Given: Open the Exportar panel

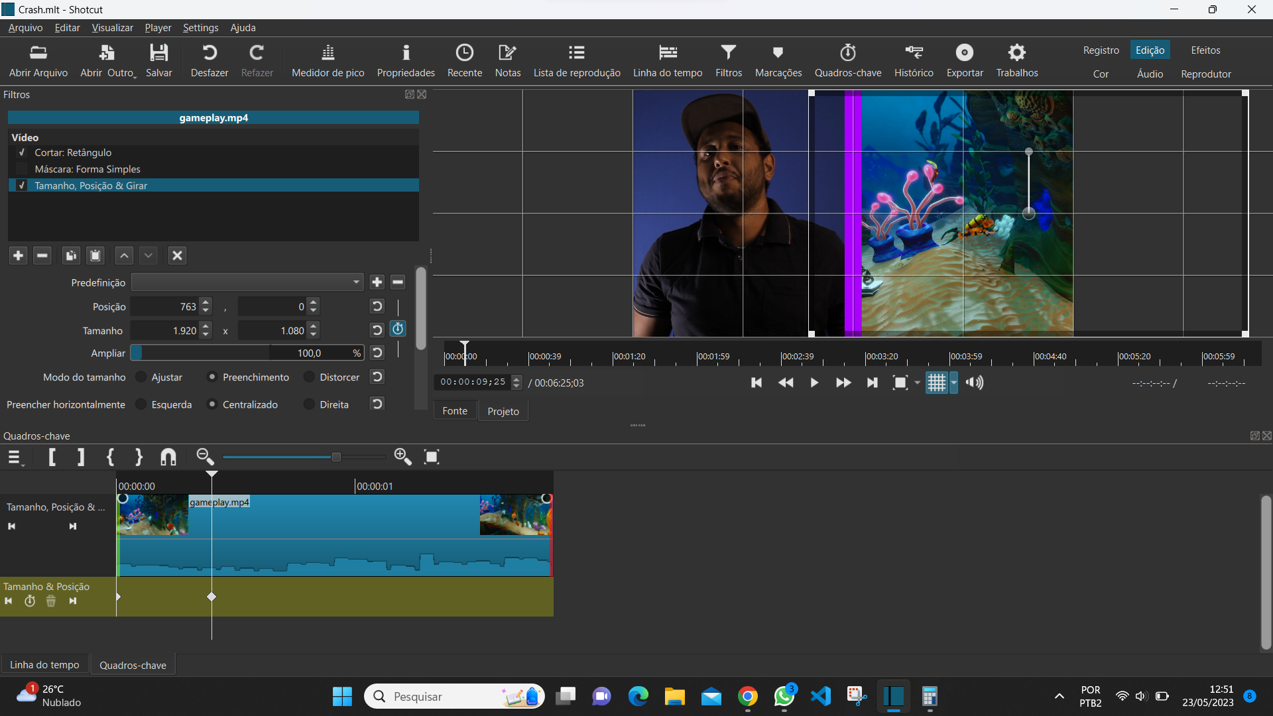Looking at the screenshot, I should click(x=965, y=60).
